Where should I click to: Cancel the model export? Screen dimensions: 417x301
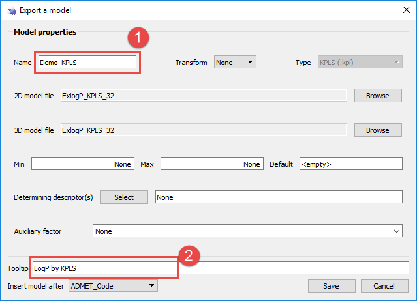pos(384,285)
